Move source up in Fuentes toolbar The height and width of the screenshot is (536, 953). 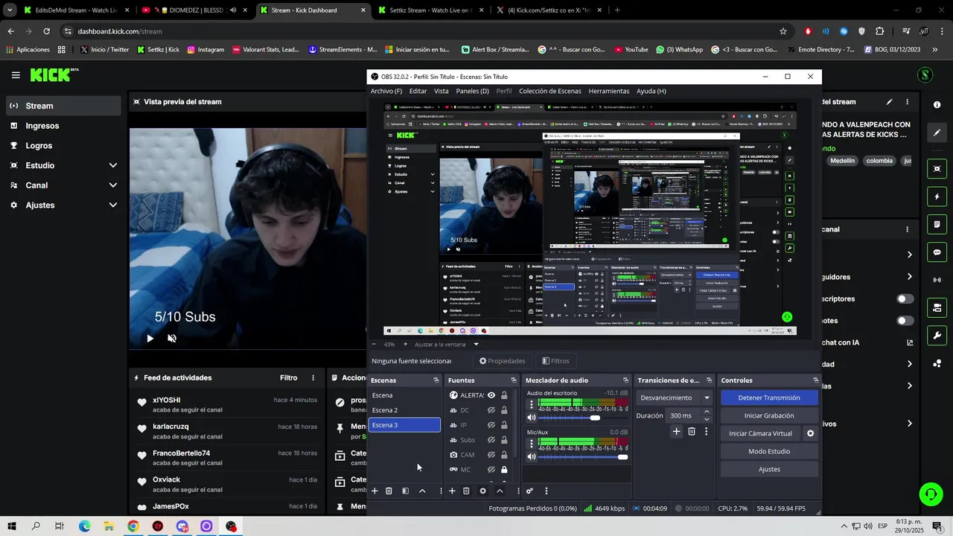click(x=500, y=491)
